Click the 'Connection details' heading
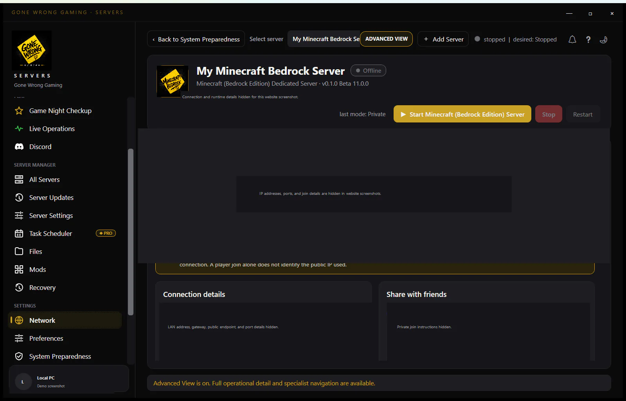626x401 pixels. (194, 295)
